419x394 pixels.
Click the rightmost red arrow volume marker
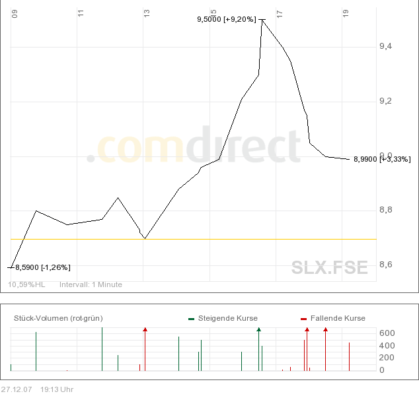(x=325, y=329)
